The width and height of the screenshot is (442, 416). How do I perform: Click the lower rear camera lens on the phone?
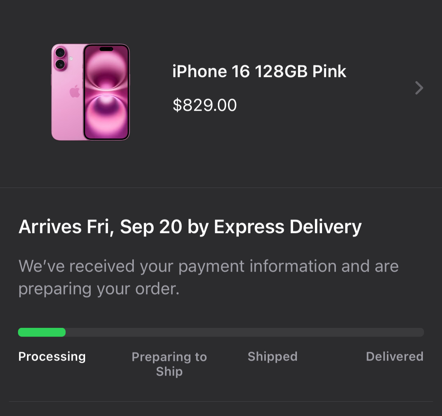[x=60, y=64]
